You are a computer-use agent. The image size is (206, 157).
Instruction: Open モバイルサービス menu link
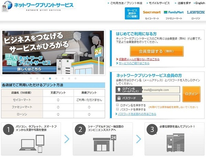(x=159, y=3)
